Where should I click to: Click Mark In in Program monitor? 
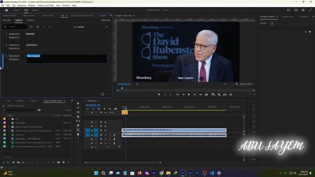click(x=165, y=94)
